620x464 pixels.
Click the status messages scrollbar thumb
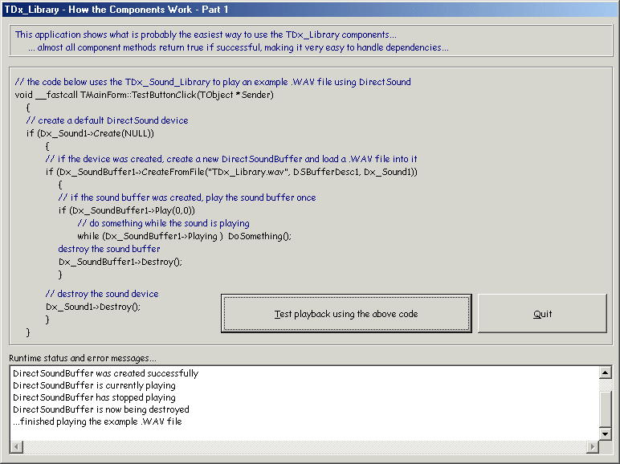click(606, 409)
